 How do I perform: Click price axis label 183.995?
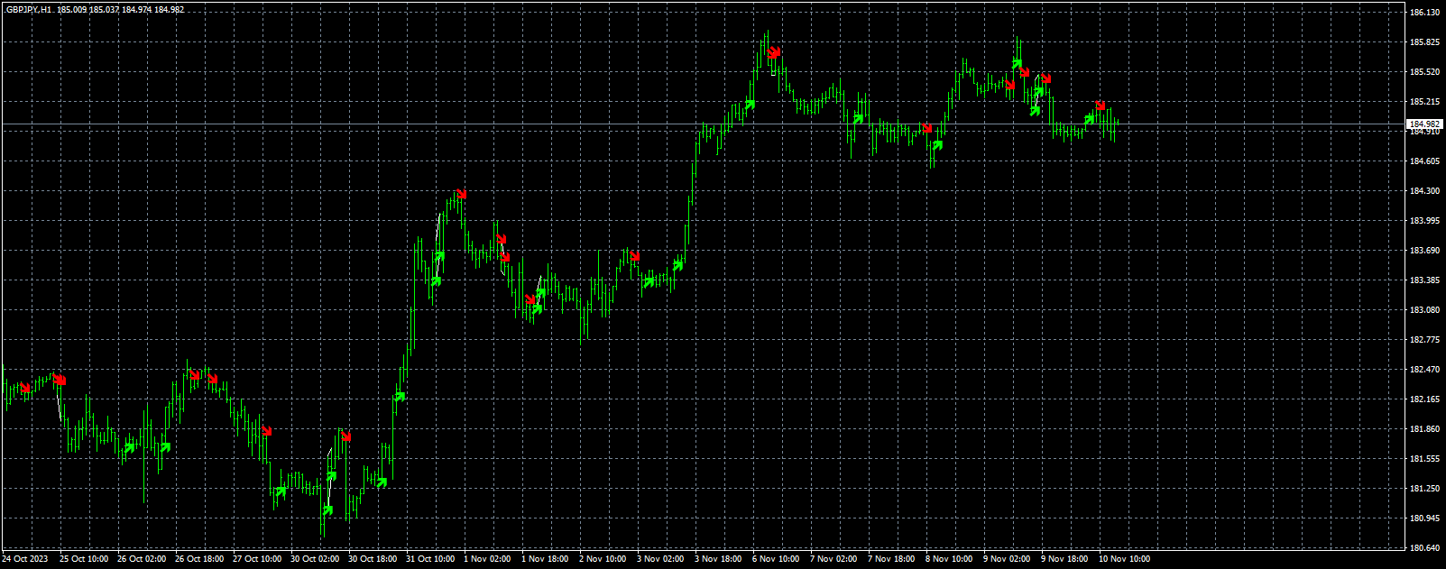(1424, 221)
